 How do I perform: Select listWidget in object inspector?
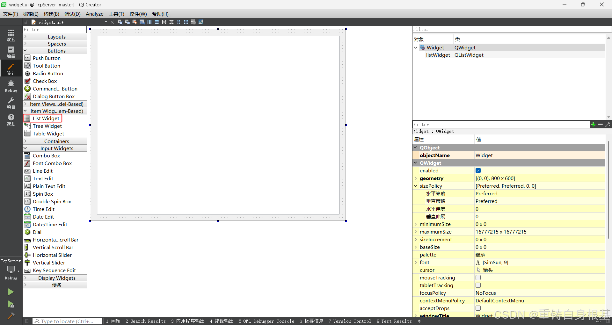[x=438, y=55]
